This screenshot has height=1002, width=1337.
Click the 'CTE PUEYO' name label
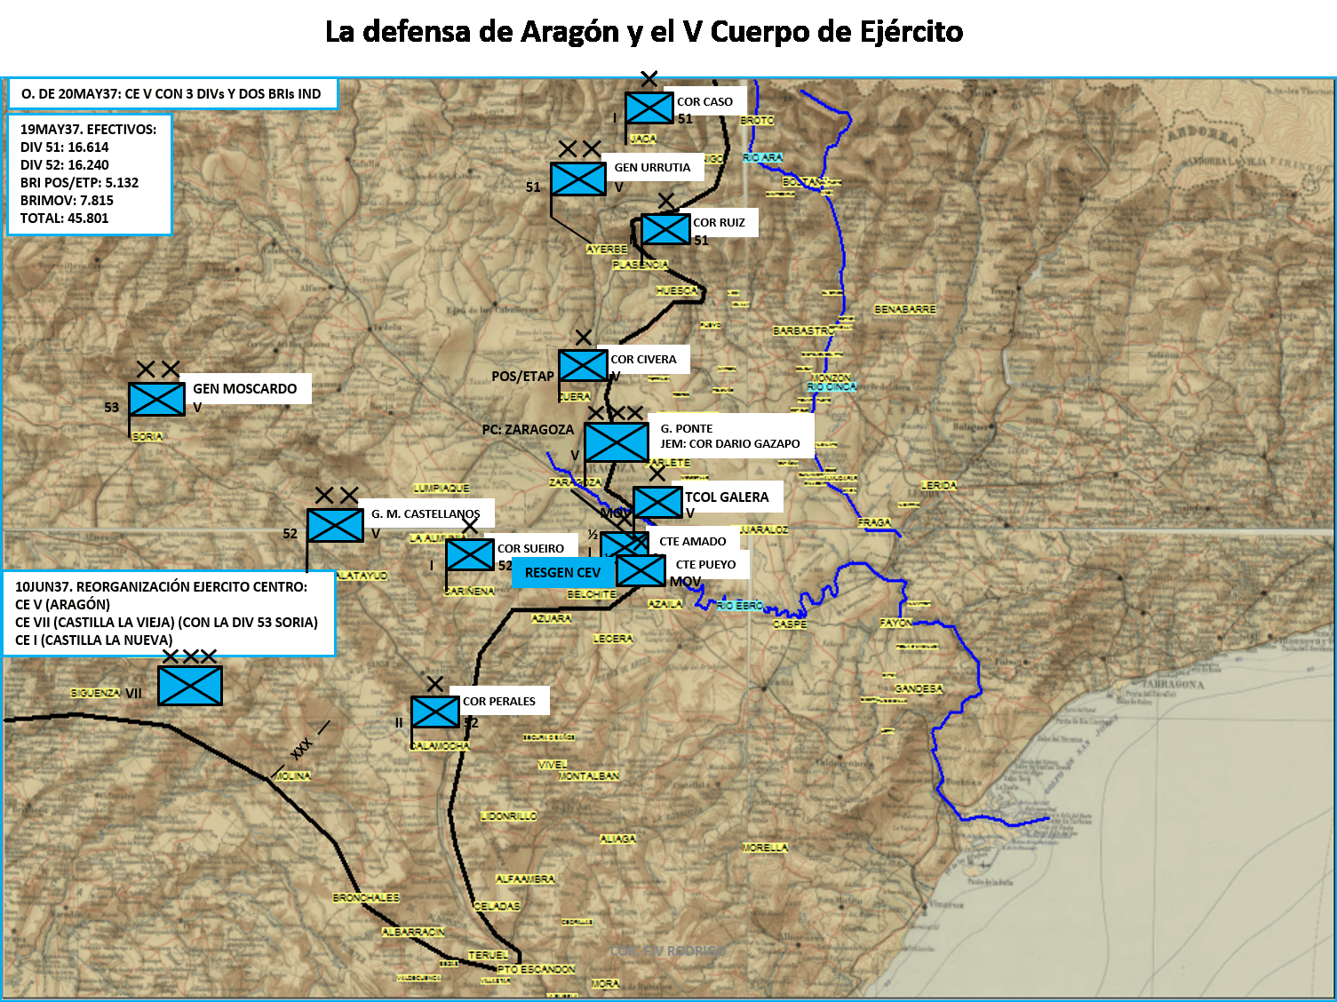tap(706, 564)
